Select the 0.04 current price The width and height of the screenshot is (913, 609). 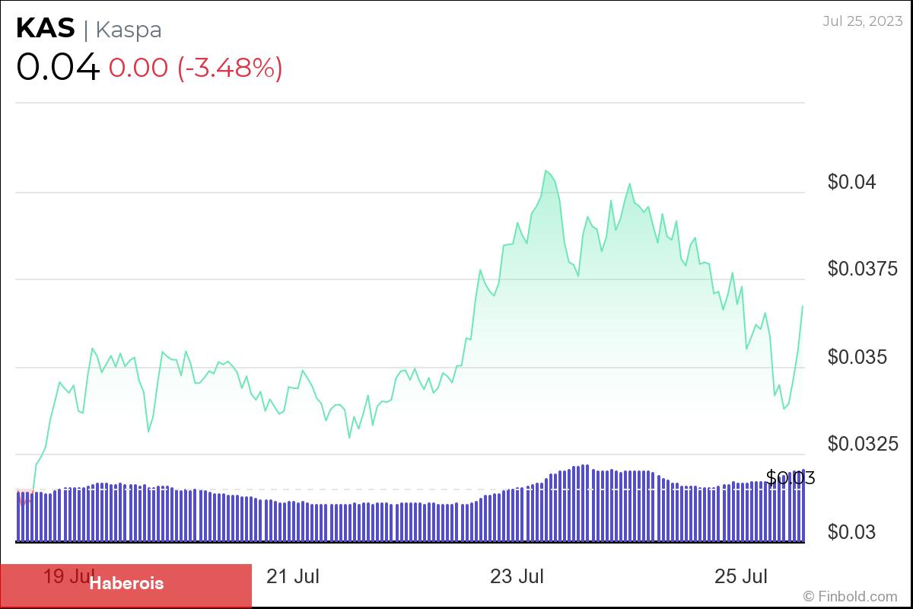pyautogui.click(x=58, y=68)
